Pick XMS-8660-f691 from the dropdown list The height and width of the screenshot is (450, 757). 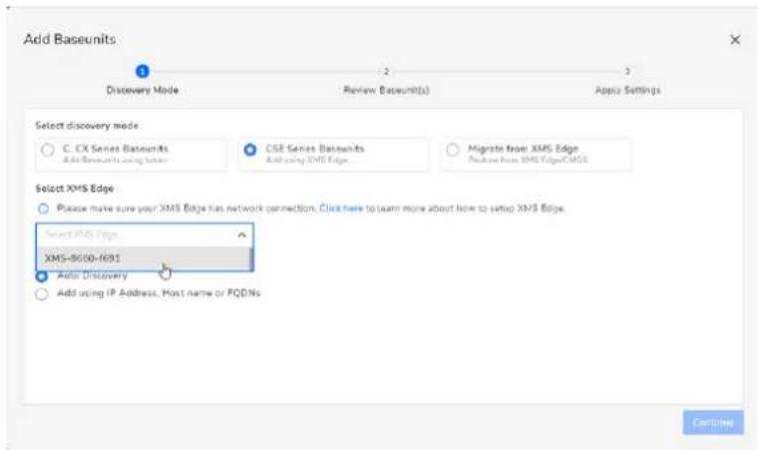click(x=144, y=258)
